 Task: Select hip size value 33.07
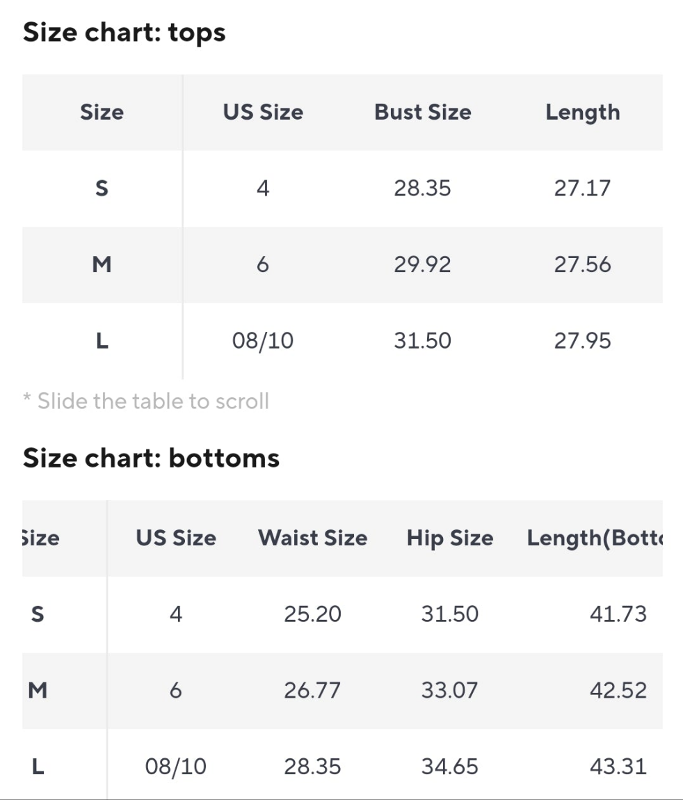(x=450, y=690)
